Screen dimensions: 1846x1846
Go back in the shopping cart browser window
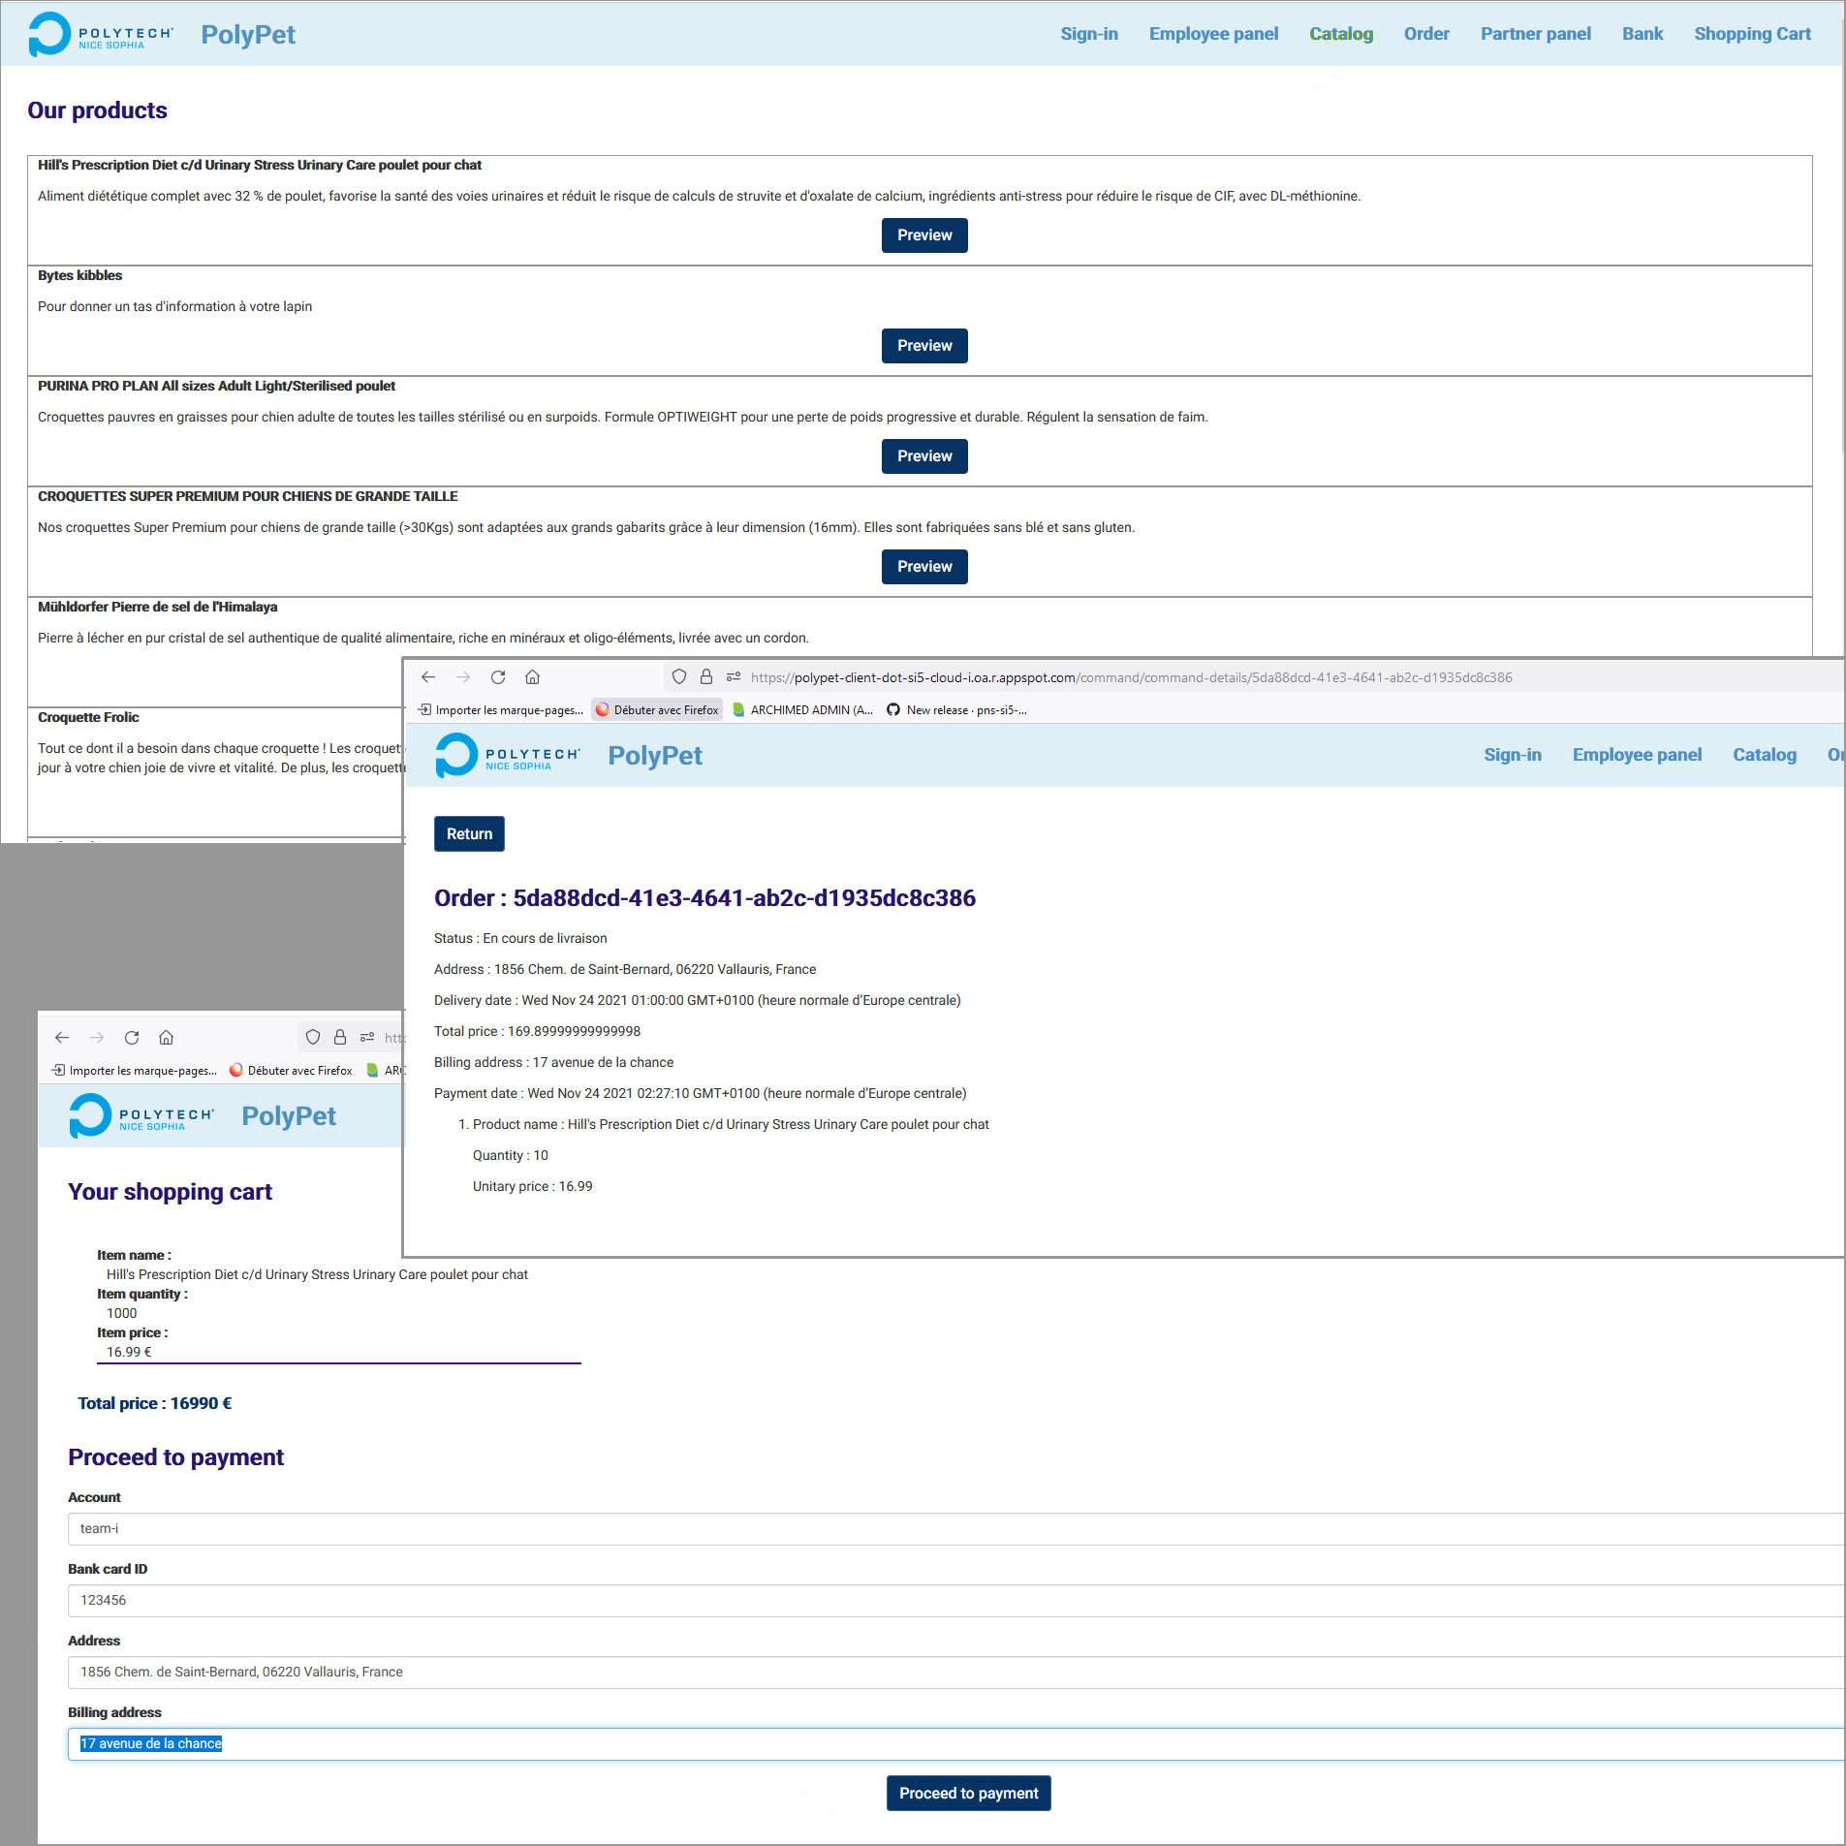tap(62, 1038)
